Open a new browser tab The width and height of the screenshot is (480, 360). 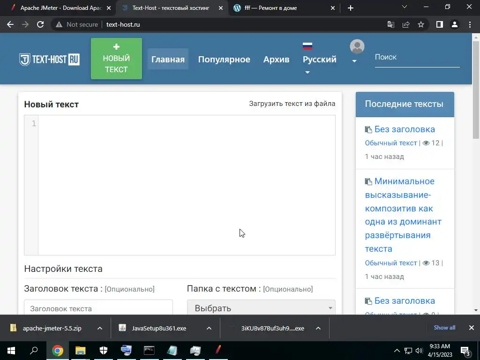pos(351,8)
